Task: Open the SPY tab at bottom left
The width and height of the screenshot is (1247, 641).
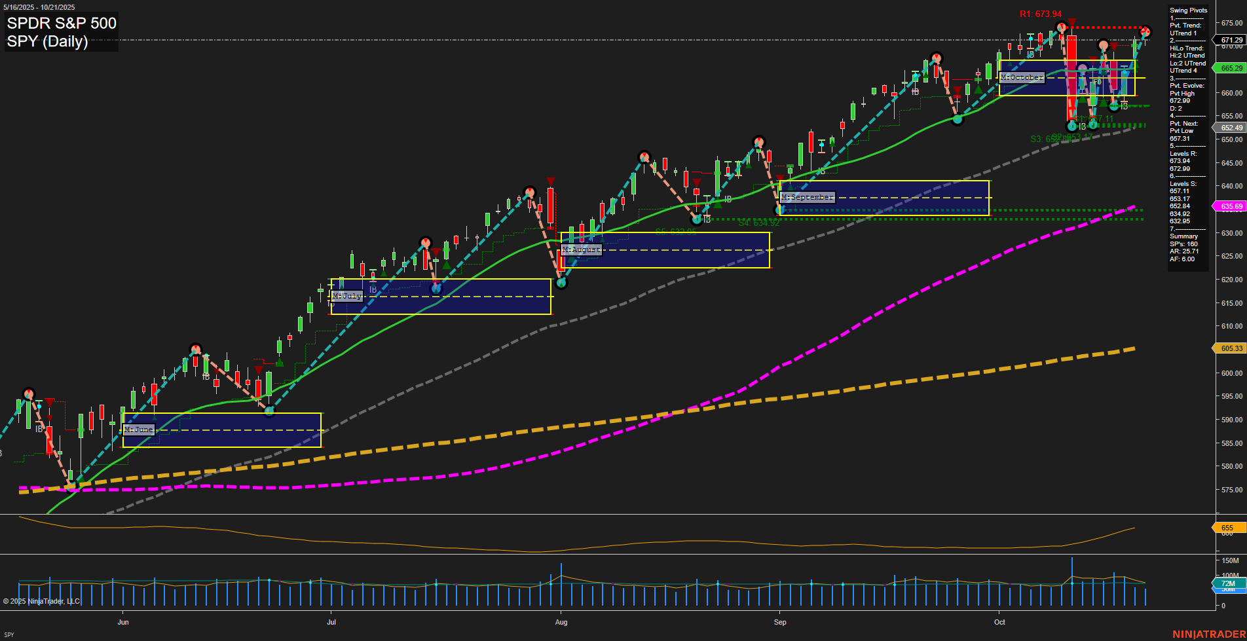Action: pyautogui.click(x=9, y=634)
